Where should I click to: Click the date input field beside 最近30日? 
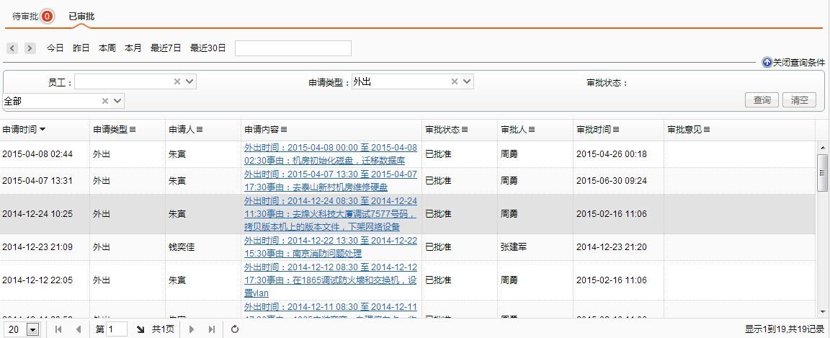coord(293,48)
